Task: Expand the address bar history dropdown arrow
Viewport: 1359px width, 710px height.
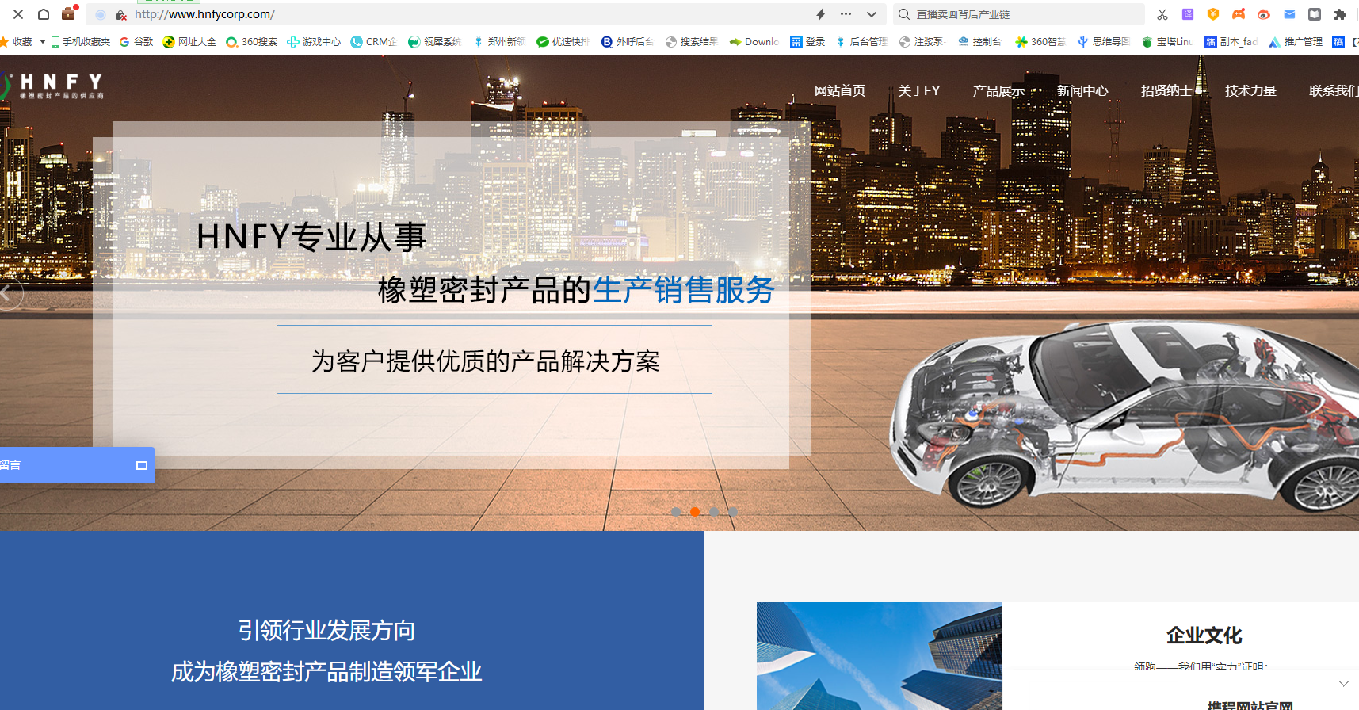Action: pyautogui.click(x=872, y=14)
